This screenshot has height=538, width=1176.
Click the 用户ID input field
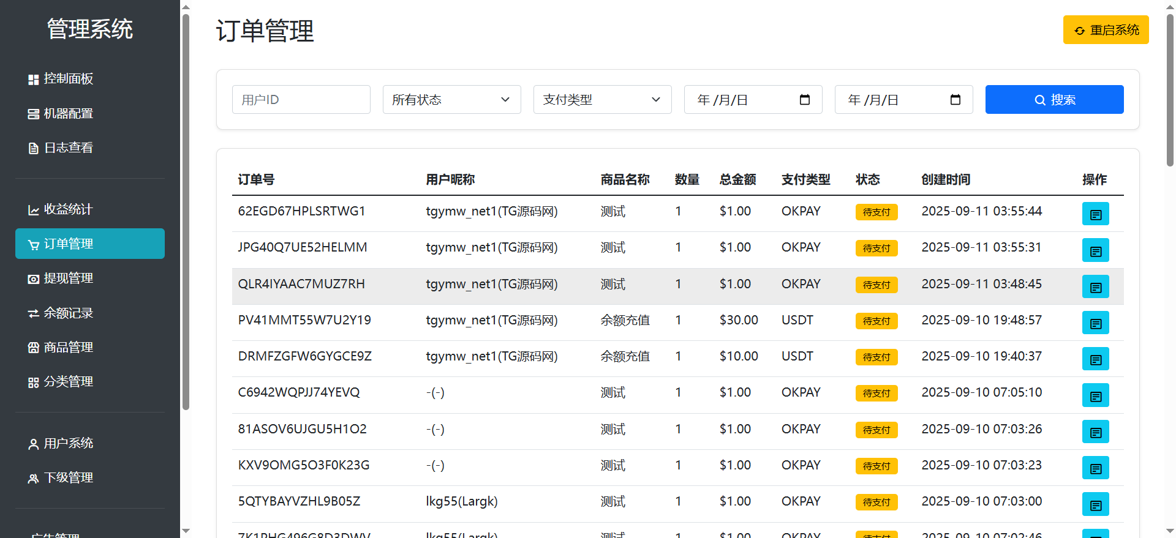(x=301, y=100)
